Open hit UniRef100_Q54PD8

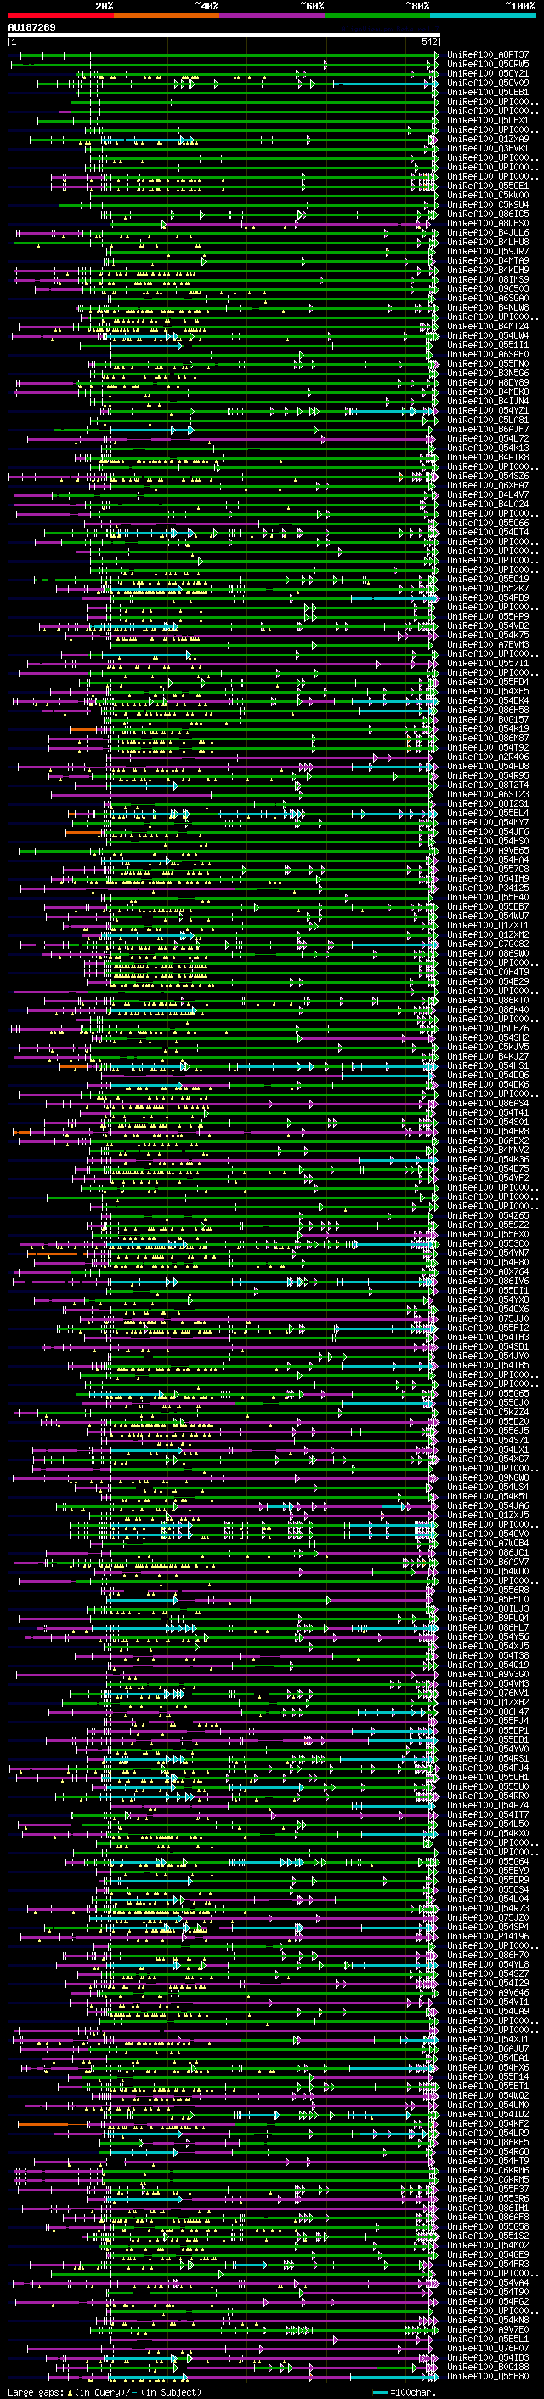[488, 767]
